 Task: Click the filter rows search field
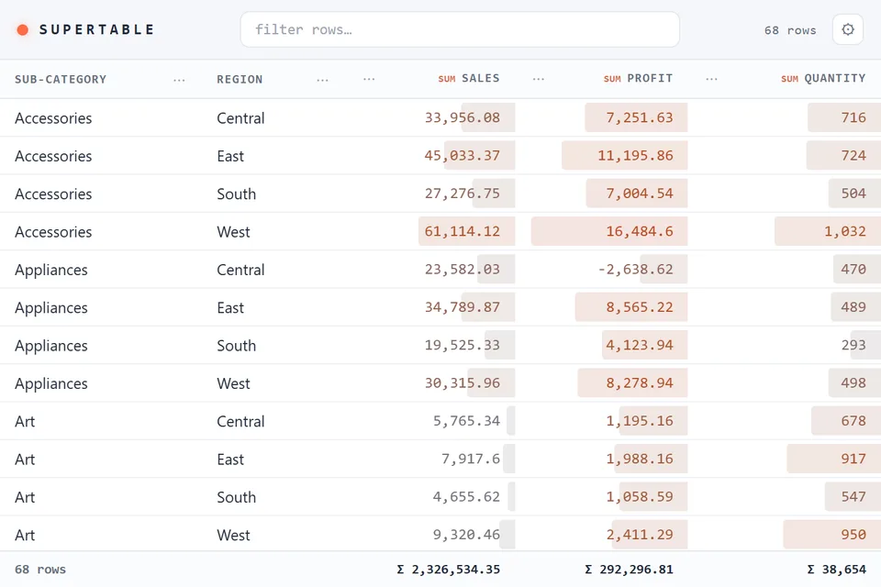tap(460, 29)
